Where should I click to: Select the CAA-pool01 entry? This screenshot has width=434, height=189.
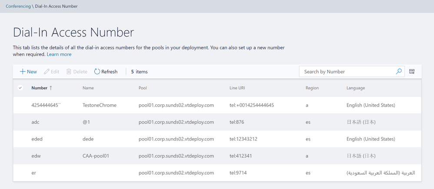click(96, 156)
